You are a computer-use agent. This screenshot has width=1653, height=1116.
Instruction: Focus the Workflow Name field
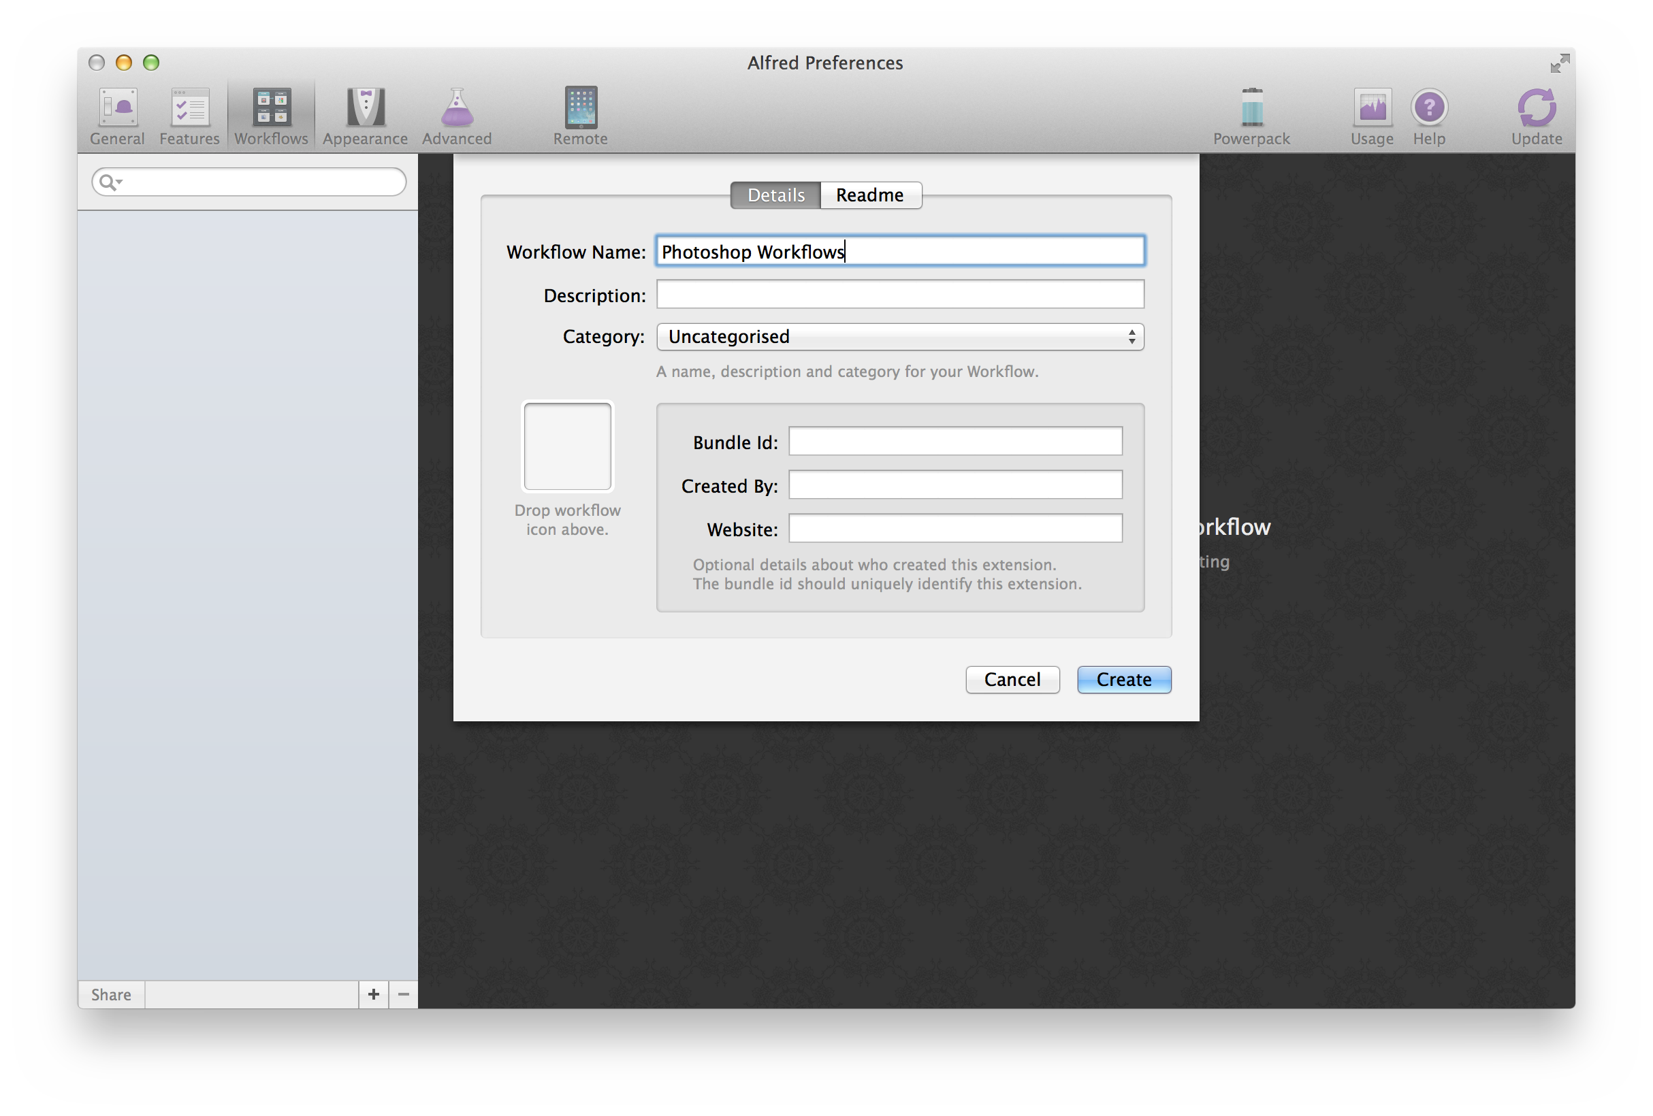coord(900,251)
